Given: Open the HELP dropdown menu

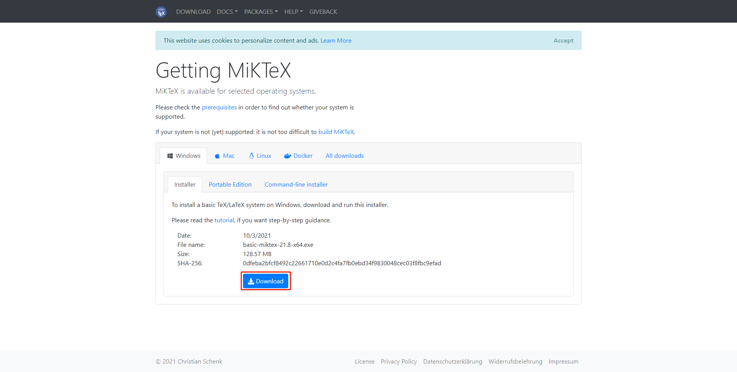Looking at the screenshot, I should (x=293, y=12).
